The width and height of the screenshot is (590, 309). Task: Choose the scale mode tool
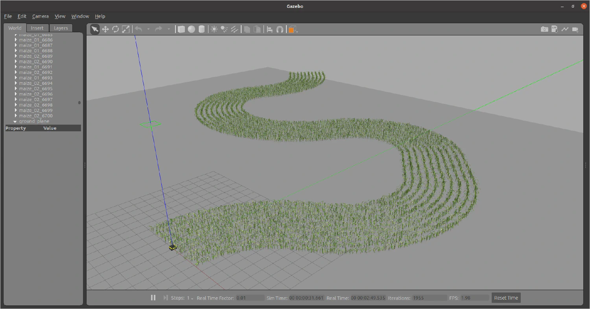(126, 29)
